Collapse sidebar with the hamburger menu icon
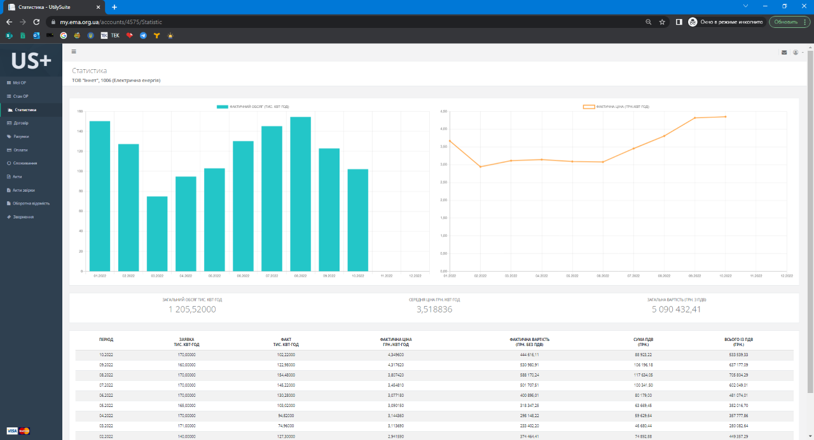The width and height of the screenshot is (814, 440). pos(74,51)
